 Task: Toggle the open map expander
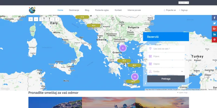click(x=182, y=92)
